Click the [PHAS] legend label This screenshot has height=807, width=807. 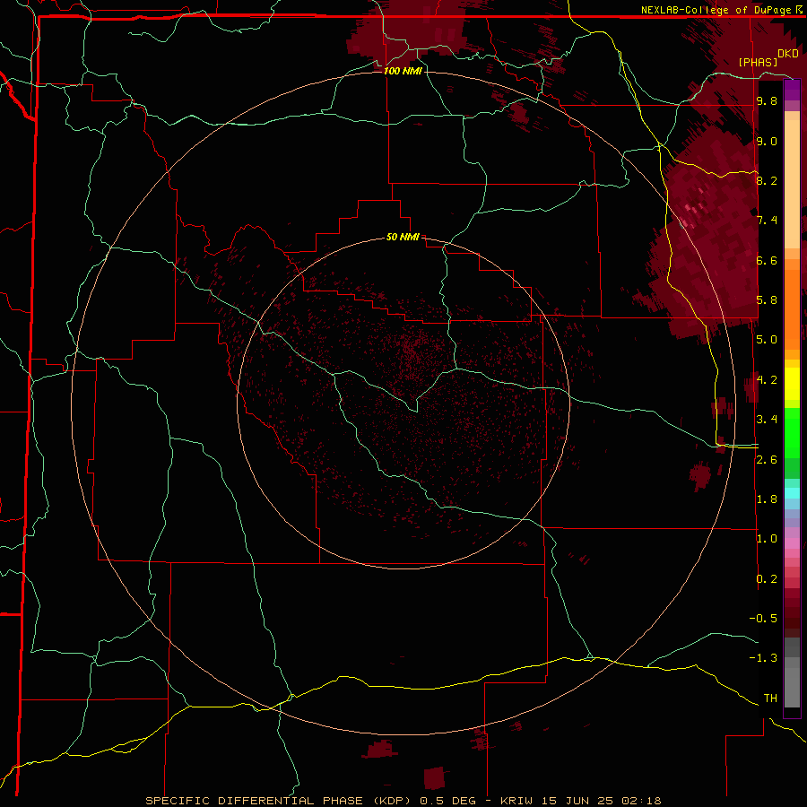(x=758, y=62)
